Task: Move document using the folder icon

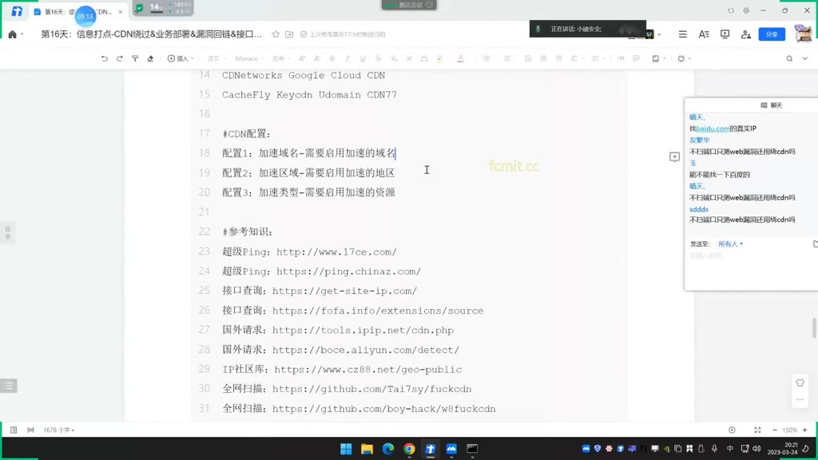Action: pyautogui.click(x=289, y=34)
